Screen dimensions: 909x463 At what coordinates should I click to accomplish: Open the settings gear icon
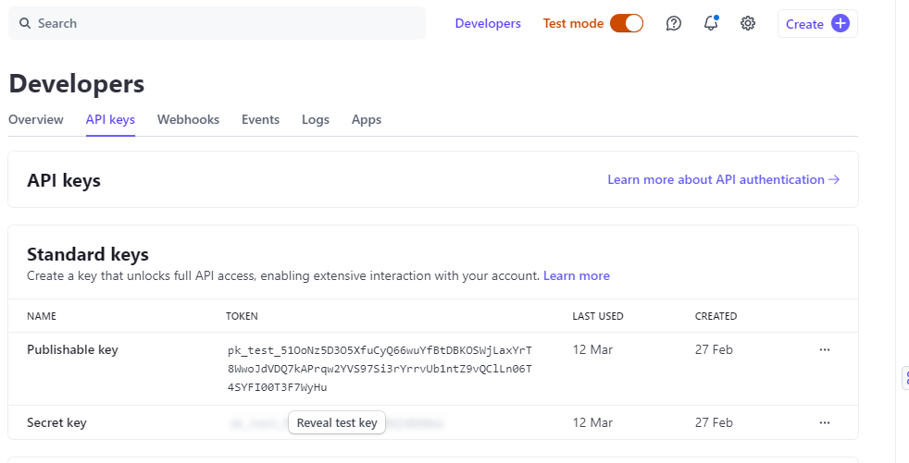(x=748, y=23)
